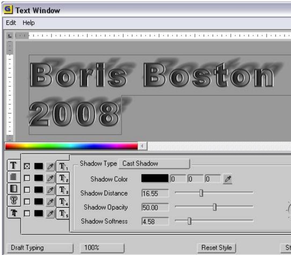The height and width of the screenshot is (255, 291).
Task: Open the Shadow Type Cast Shadow dropdown
Action: pos(154,164)
